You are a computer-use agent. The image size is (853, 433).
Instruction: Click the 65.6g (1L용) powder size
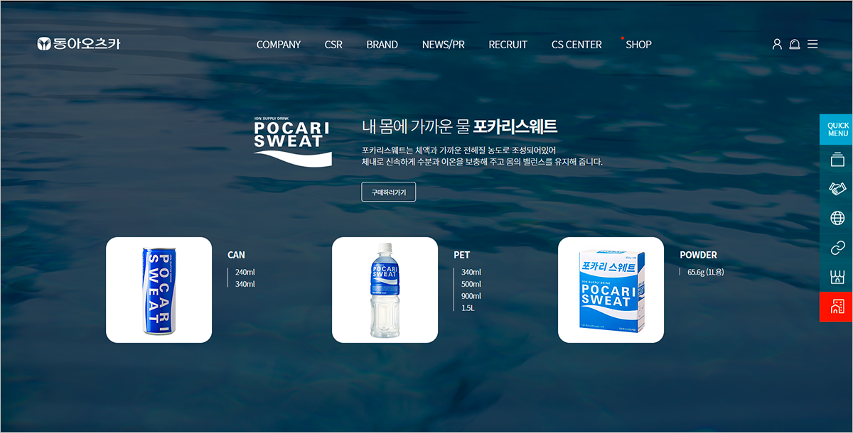(706, 272)
